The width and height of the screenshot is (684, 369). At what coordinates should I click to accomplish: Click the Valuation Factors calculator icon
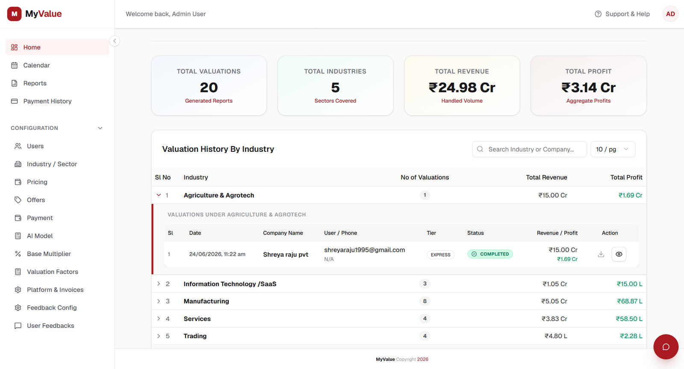(18, 272)
